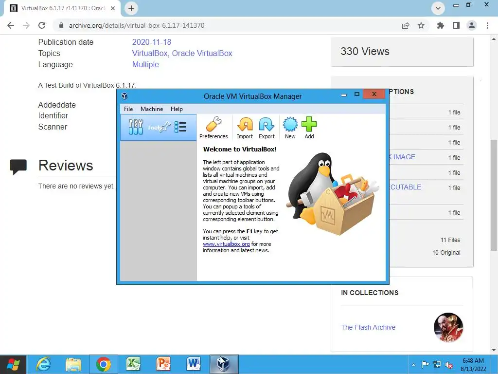Launch Internet Explorer from taskbar

coord(43,364)
